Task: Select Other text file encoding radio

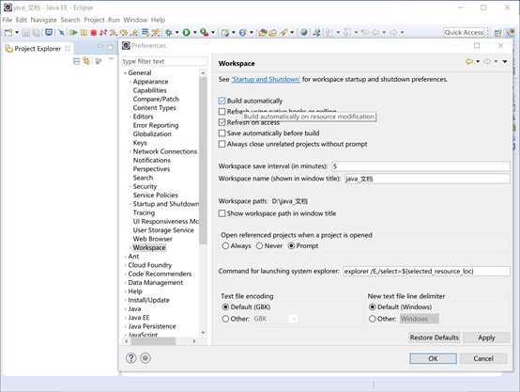Action: tap(225, 319)
